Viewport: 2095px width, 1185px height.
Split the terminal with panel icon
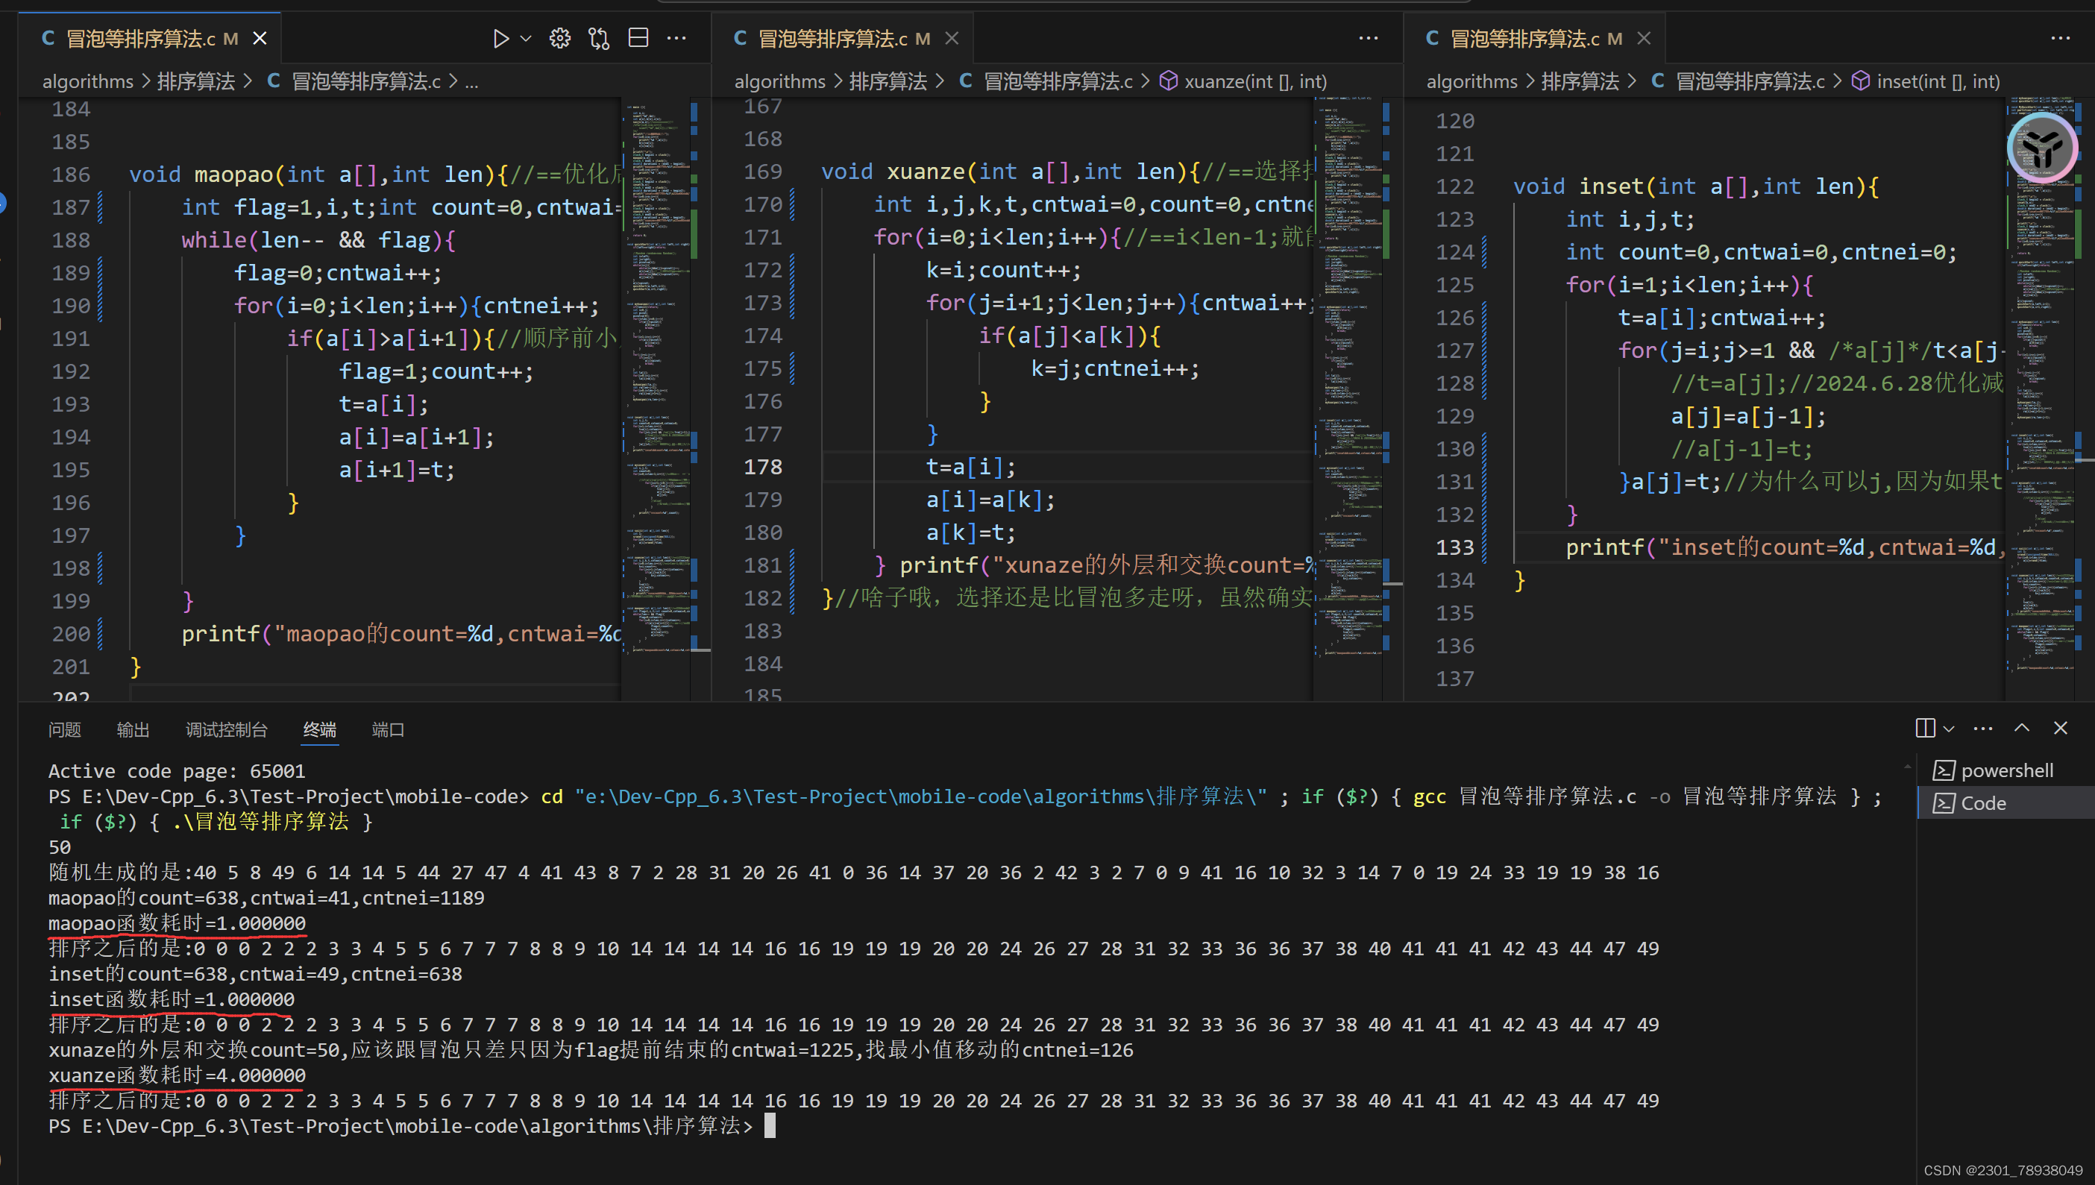click(x=1925, y=728)
